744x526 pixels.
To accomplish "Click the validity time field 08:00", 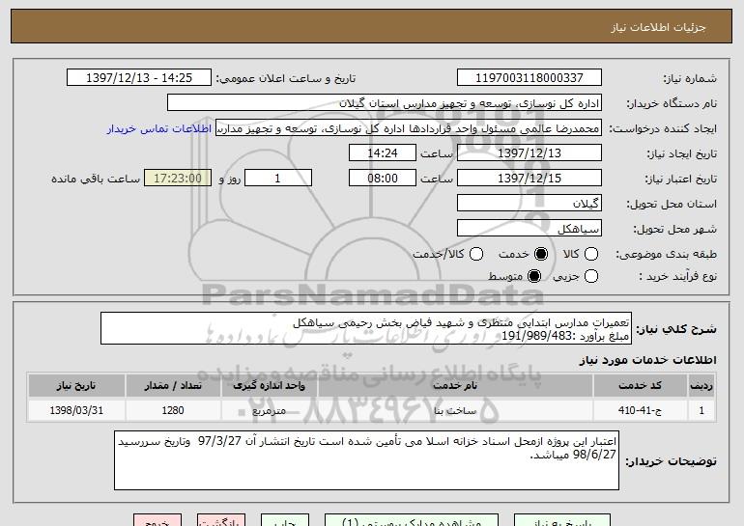I will [383, 179].
